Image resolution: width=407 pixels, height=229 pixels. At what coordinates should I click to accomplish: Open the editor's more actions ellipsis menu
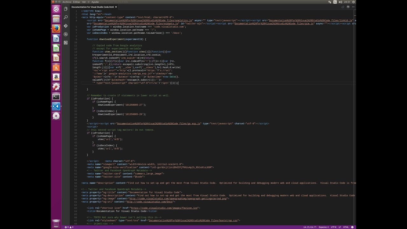coord(353,7)
